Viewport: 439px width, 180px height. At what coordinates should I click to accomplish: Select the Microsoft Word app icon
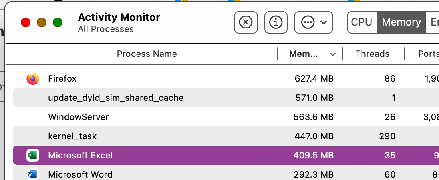pyautogui.click(x=33, y=174)
